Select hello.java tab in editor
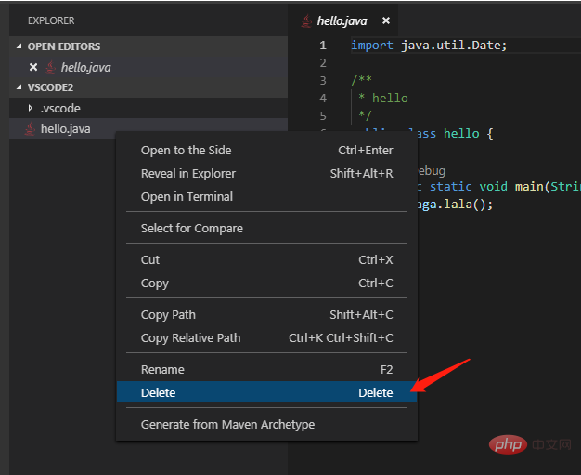581x475 pixels. click(x=342, y=20)
